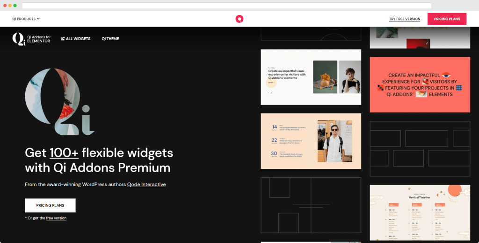This screenshot has width=479, height=243.
Task: Click the browser address bar
Action: tap(227, 6)
